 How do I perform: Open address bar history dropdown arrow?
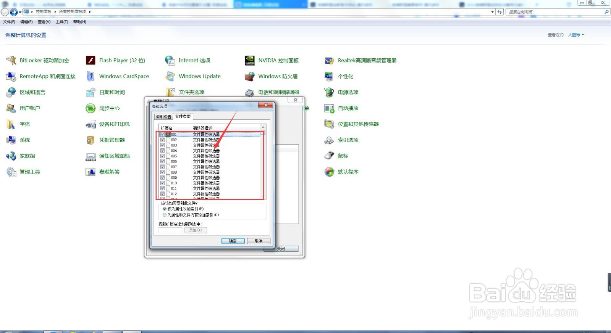[492, 12]
